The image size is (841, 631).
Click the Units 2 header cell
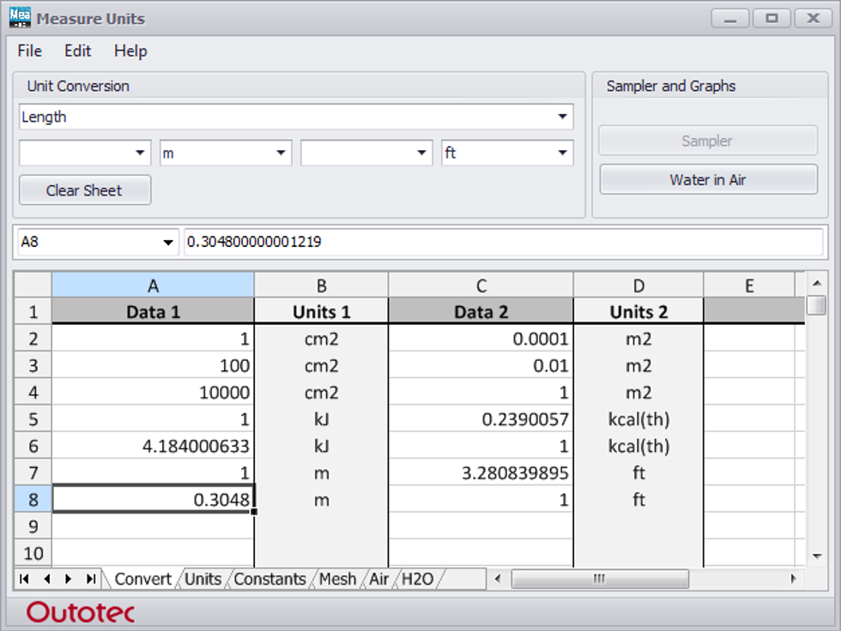(638, 311)
